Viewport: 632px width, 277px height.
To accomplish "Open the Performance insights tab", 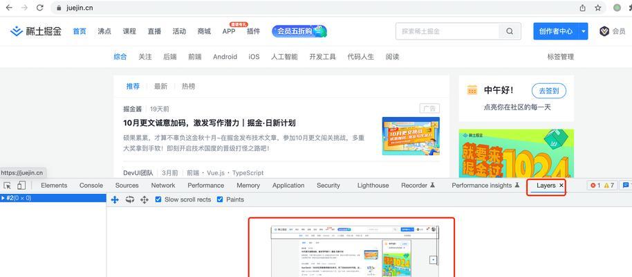I will (485, 186).
